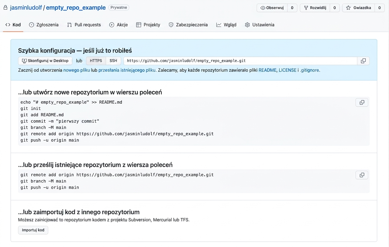Image resolution: width=389 pixels, height=247 pixels.
Task: Open the jasminludolf profile link
Action: click(x=26, y=8)
